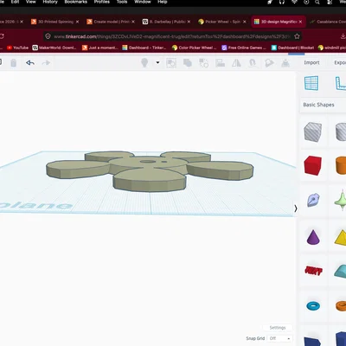
Task: Undo the last action
Action: pyautogui.click(x=30, y=62)
